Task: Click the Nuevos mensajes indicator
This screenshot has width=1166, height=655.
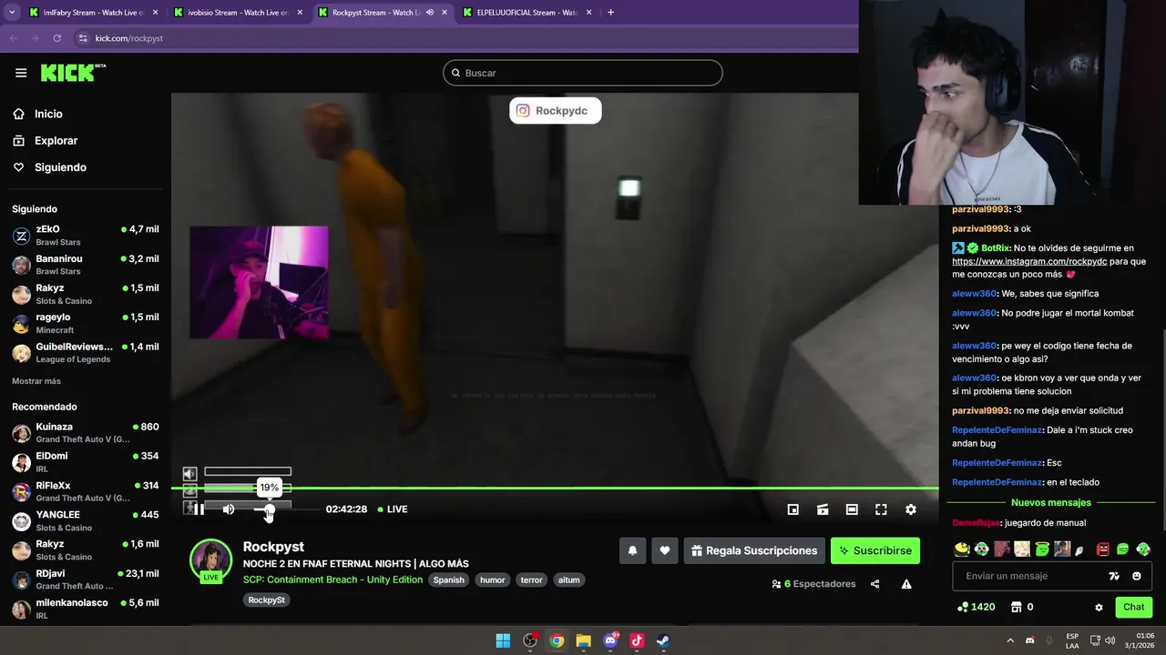Action: pos(1050,502)
